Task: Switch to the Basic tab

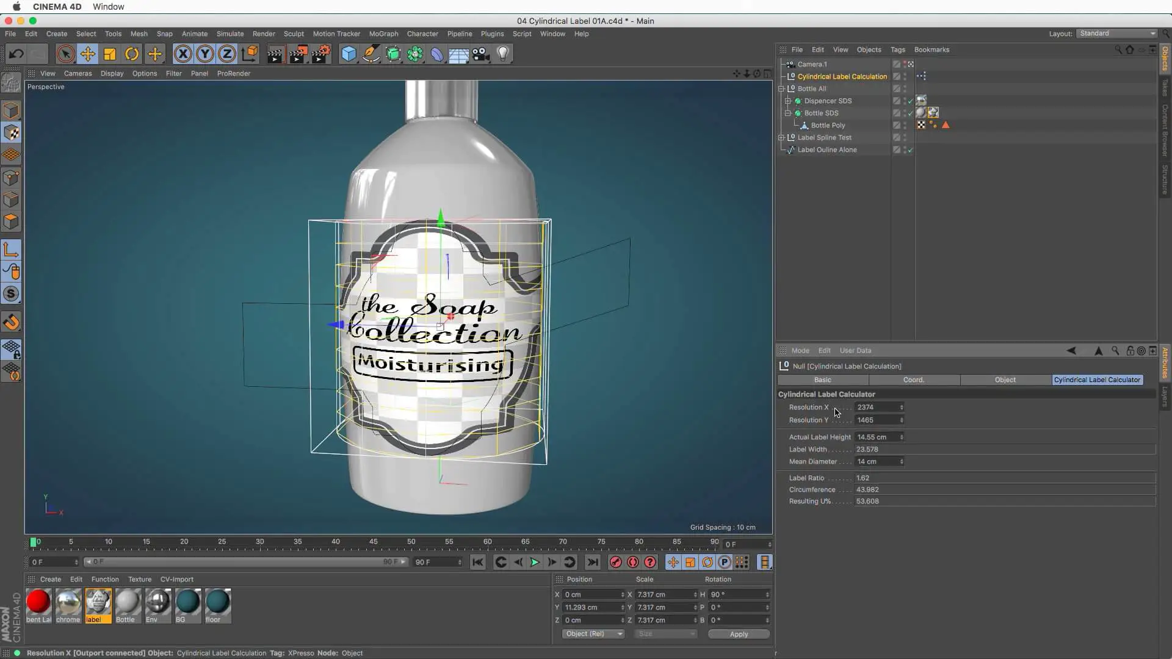Action: click(822, 380)
